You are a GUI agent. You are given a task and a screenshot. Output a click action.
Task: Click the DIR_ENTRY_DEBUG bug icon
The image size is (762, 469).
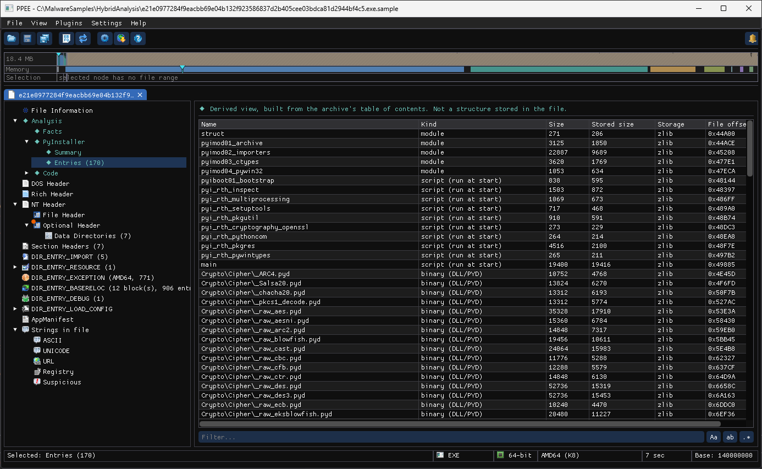[x=25, y=299]
